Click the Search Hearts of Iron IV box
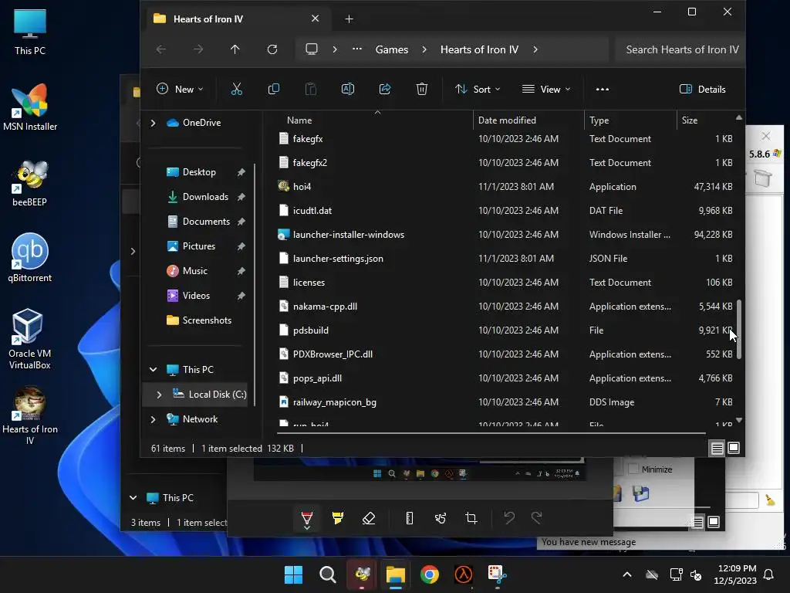The height and width of the screenshot is (593, 790). pyautogui.click(x=681, y=49)
